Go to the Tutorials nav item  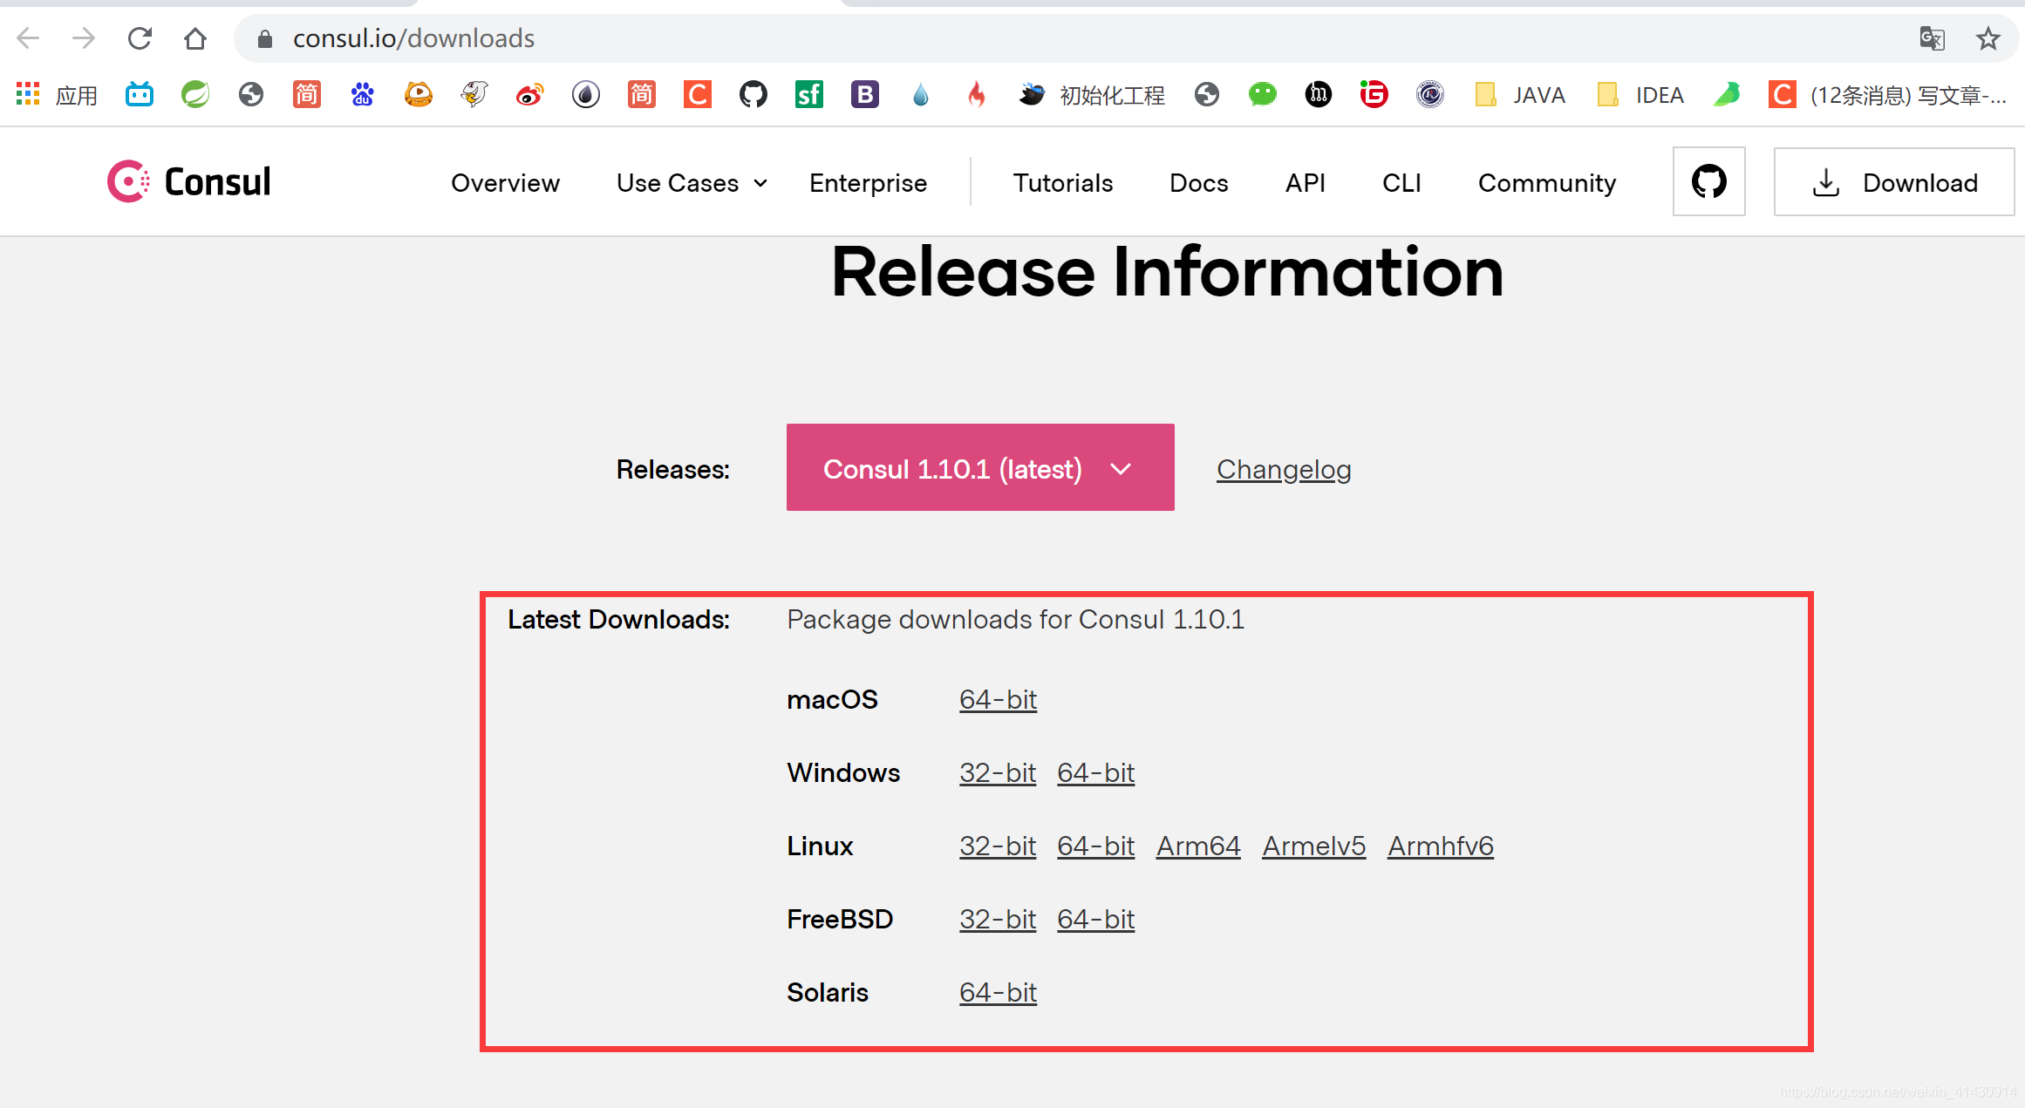(x=1062, y=183)
